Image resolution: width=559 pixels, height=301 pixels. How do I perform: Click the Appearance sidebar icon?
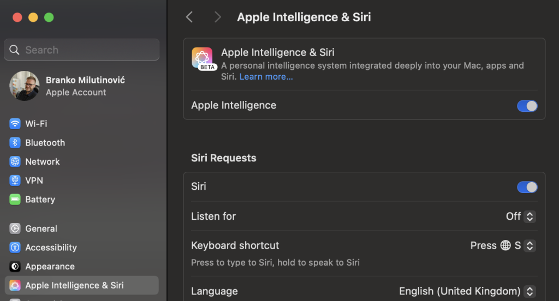pos(15,267)
